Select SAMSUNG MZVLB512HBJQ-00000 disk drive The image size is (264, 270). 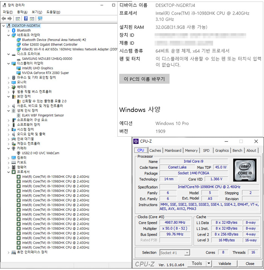click(47, 59)
